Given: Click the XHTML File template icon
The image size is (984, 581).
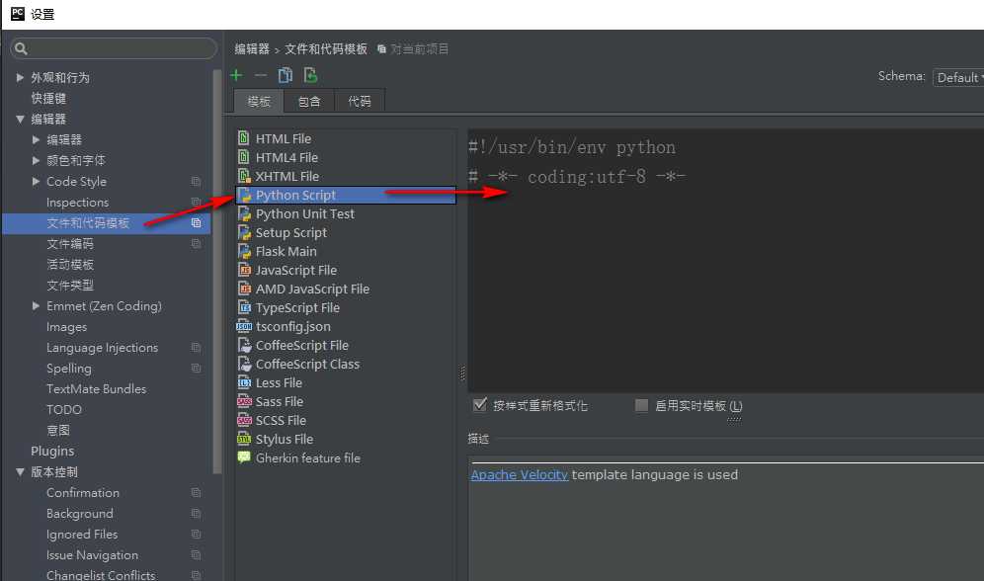Looking at the screenshot, I should pyautogui.click(x=244, y=176).
